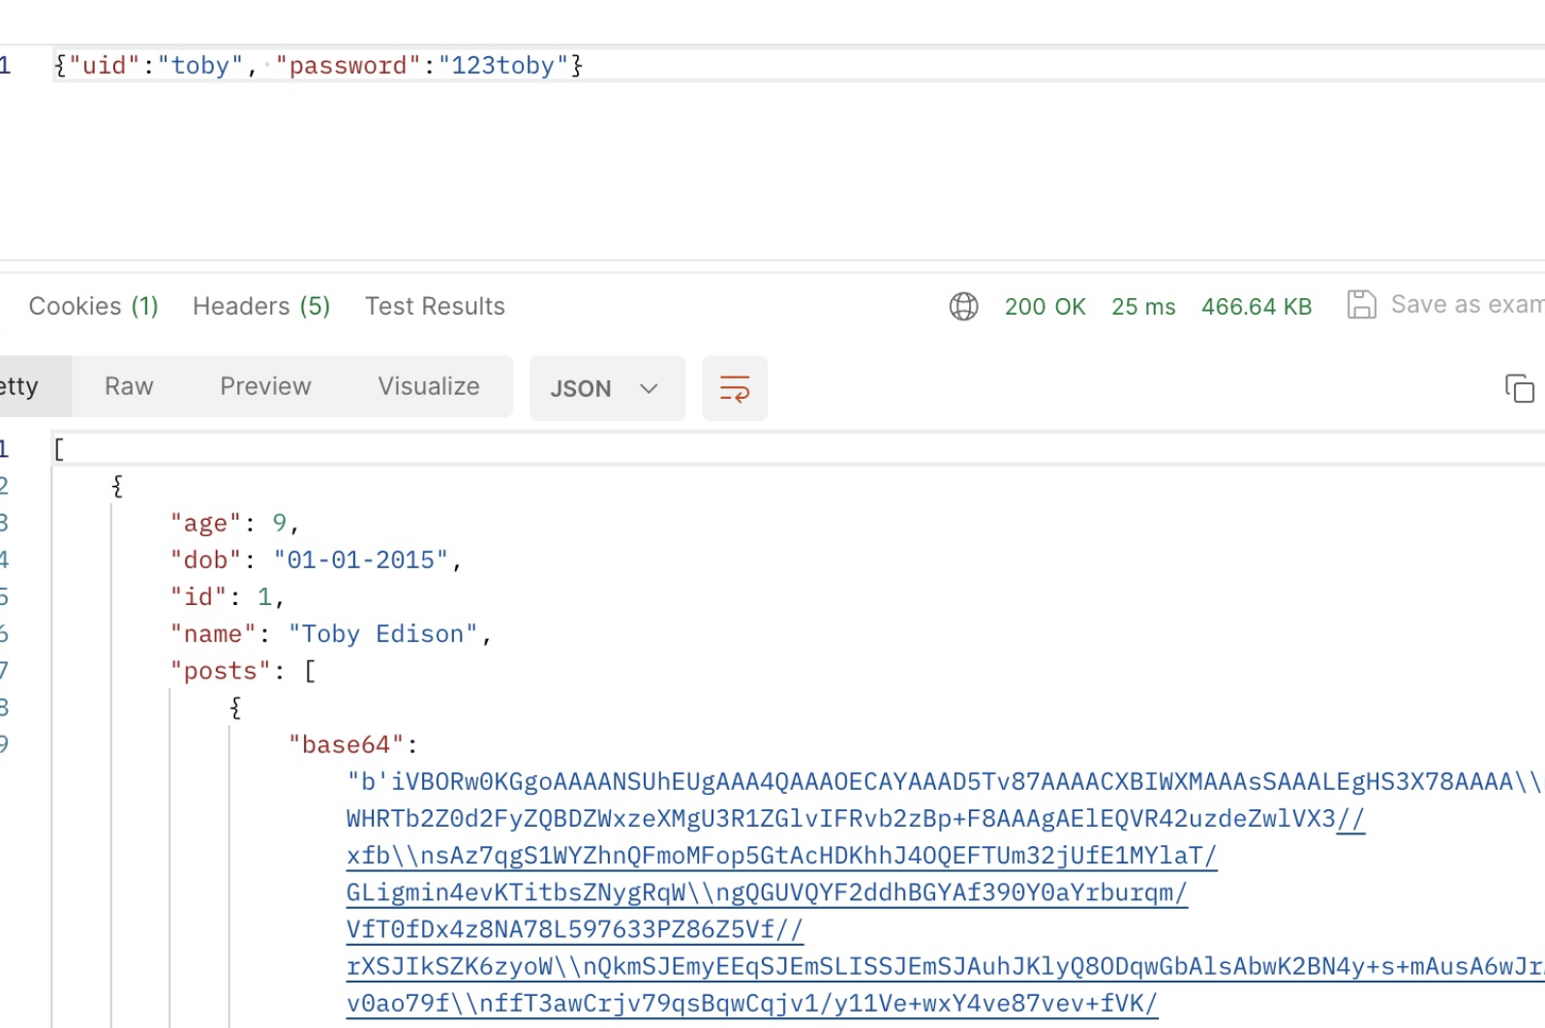Image resolution: width=1545 pixels, height=1028 pixels.
Task: Click the "01-01-2015" dob value
Action: [x=360, y=560]
